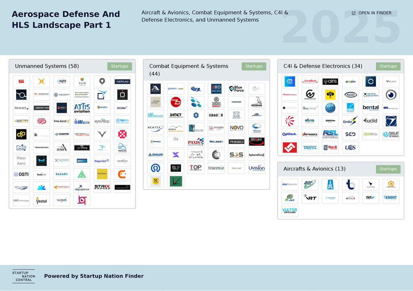Open the OPEN IN FINDER link
413x291 pixels.
point(371,13)
